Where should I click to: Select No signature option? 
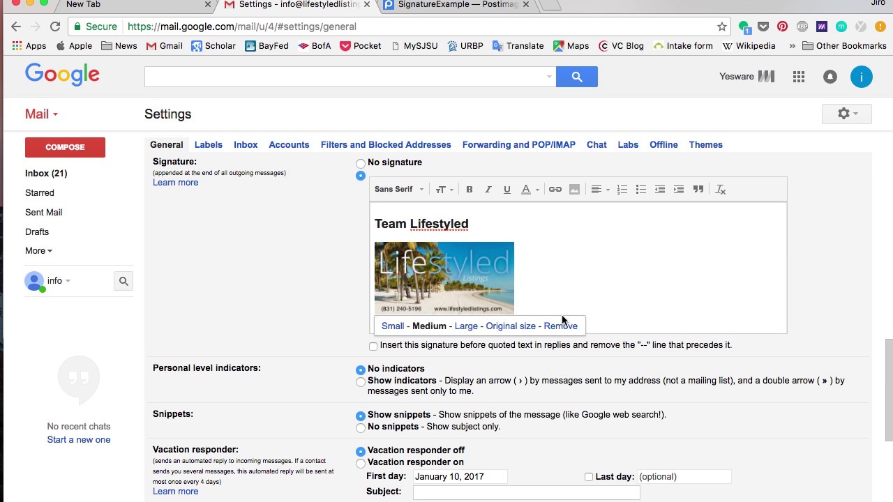[361, 163]
